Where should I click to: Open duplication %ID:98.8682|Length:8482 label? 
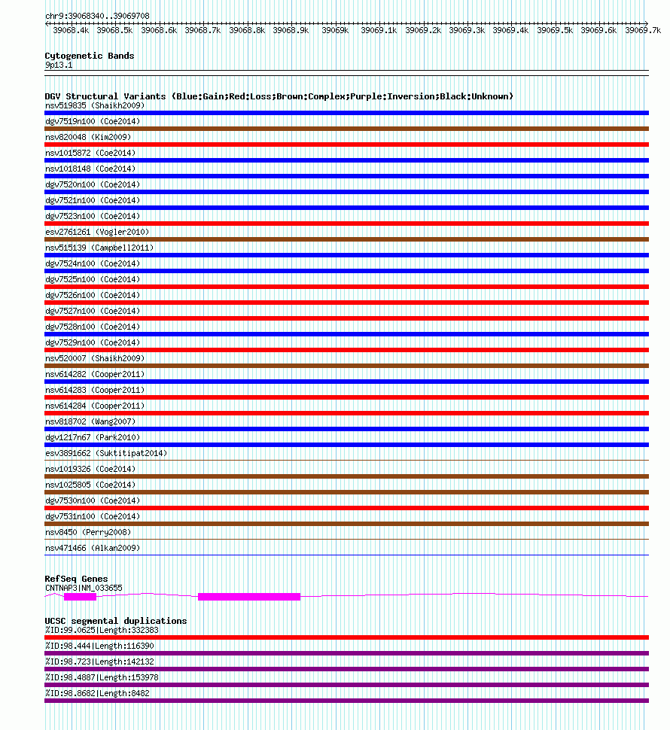pyautogui.click(x=97, y=694)
